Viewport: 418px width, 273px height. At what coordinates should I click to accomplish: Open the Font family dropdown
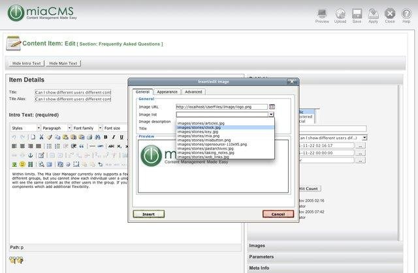[x=87, y=128]
